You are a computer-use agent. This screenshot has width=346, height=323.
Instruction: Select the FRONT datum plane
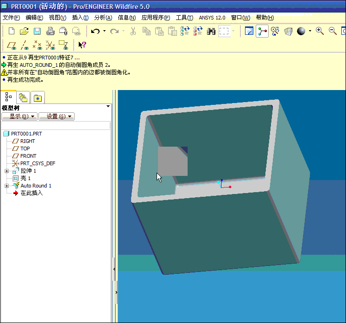pos(28,156)
